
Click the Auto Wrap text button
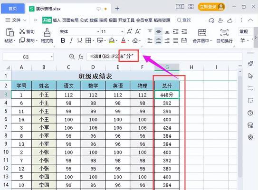(x=224, y=36)
